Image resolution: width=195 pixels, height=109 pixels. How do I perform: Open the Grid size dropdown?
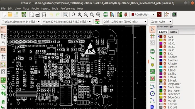[125, 22]
